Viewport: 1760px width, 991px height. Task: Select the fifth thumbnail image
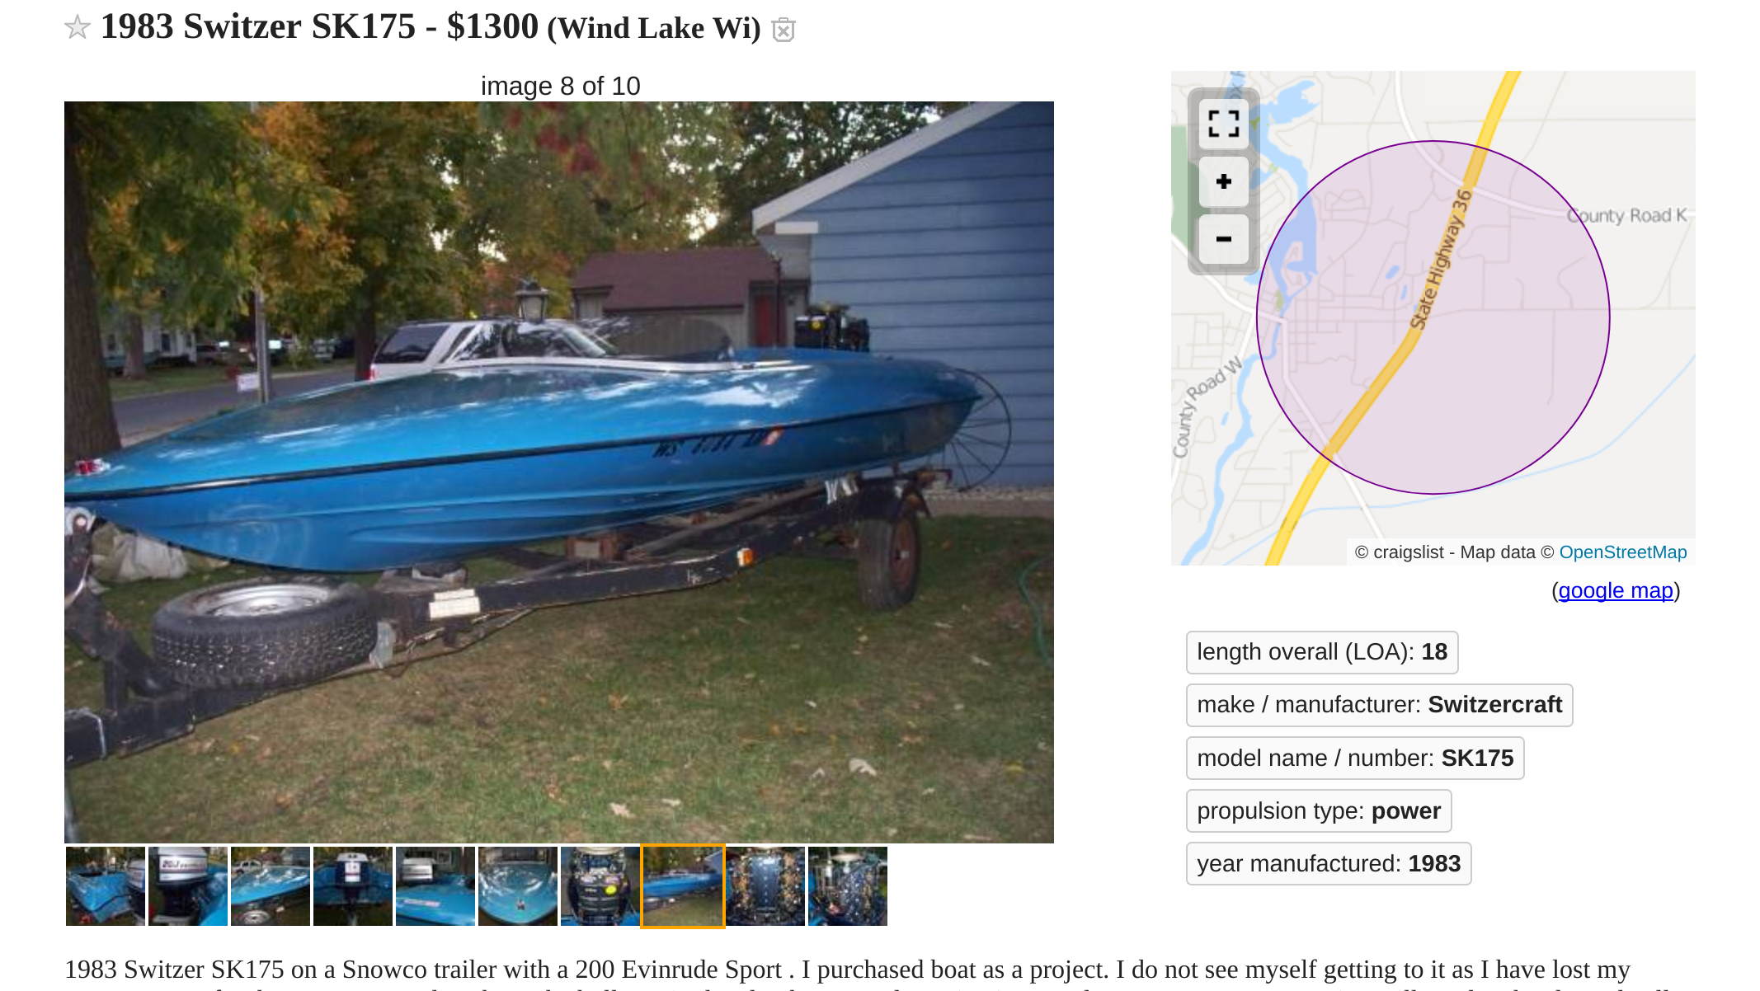pos(435,886)
